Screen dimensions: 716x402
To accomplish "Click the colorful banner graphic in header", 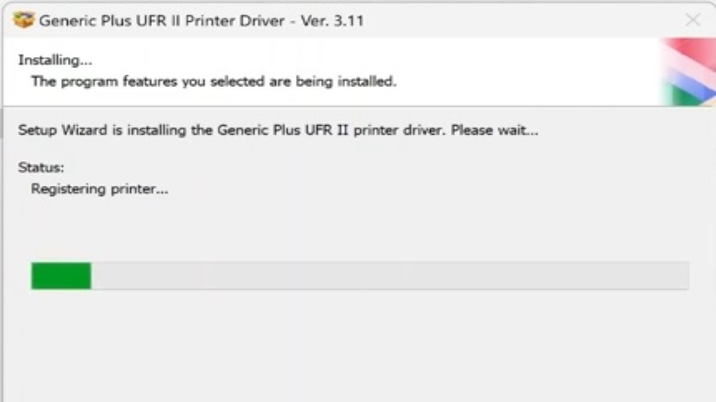I will coord(689,71).
